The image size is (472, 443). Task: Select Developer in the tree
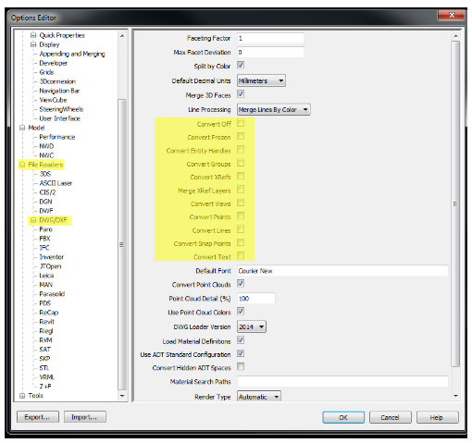[53, 63]
